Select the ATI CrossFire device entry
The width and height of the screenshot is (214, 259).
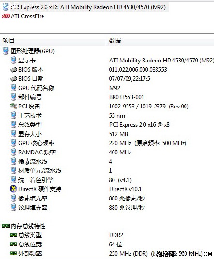tap(23, 16)
